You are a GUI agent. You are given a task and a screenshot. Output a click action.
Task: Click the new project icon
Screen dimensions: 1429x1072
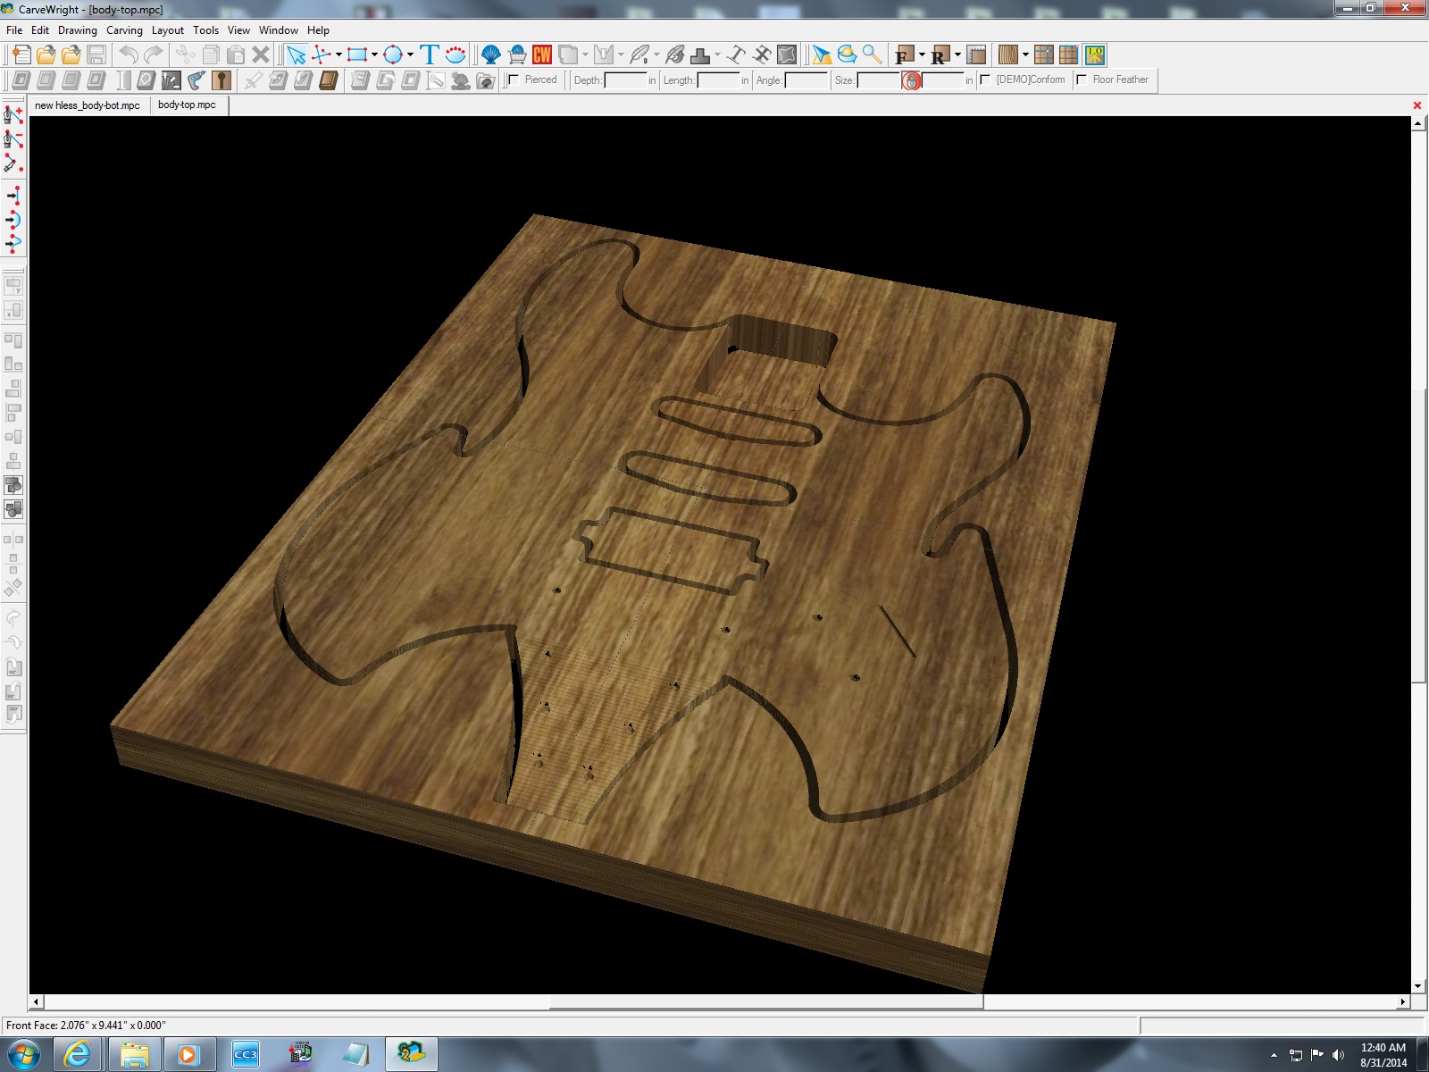[21, 54]
